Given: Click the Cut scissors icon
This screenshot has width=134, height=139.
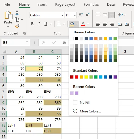Looking at the screenshot, I should (x=17, y=13).
